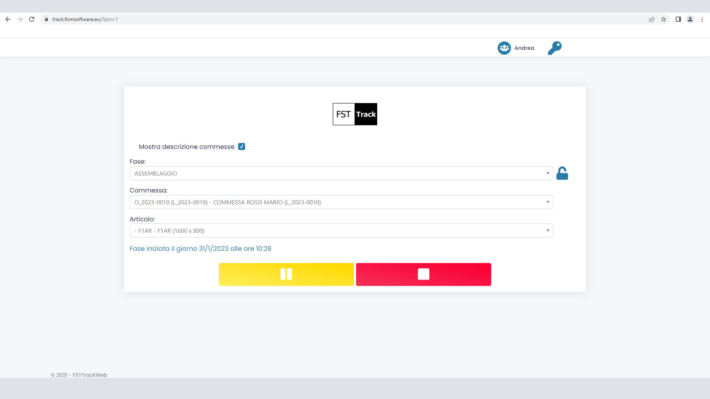Click the browser forward arrow
The image size is (710, 399).
[20, 19]
